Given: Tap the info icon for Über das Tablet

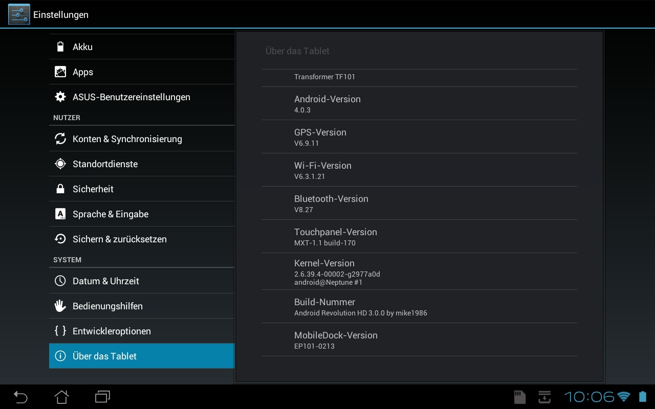Looking at the screenshot, I should [x=60, y=356].
